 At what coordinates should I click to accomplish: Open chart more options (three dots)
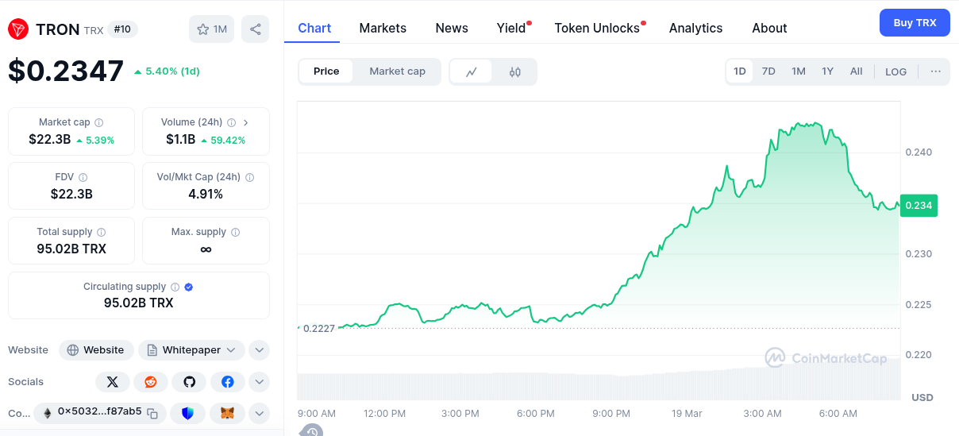point(936,71)
